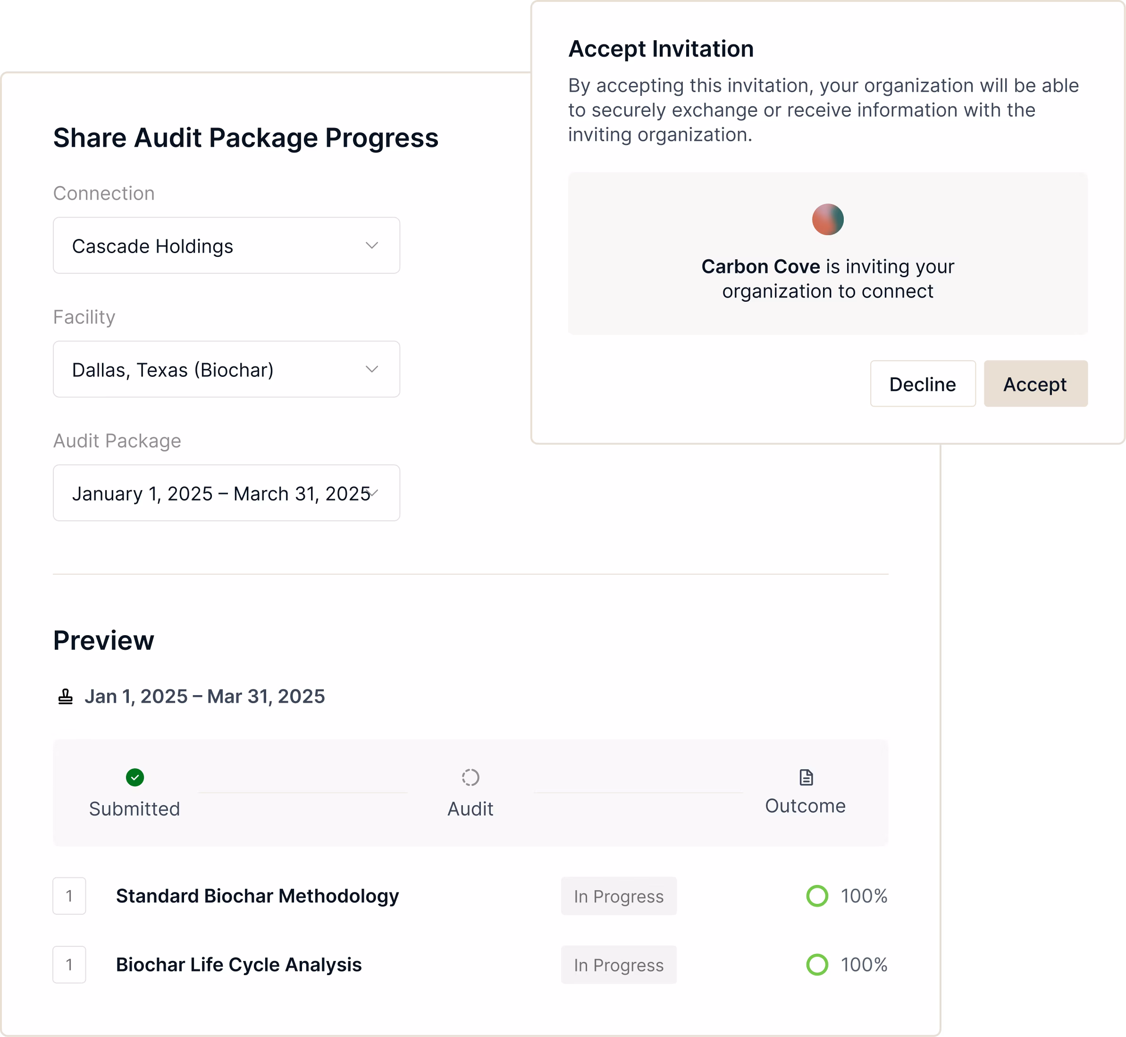Click the Standard Biochar Methodology progress ring

click(817, 896)
